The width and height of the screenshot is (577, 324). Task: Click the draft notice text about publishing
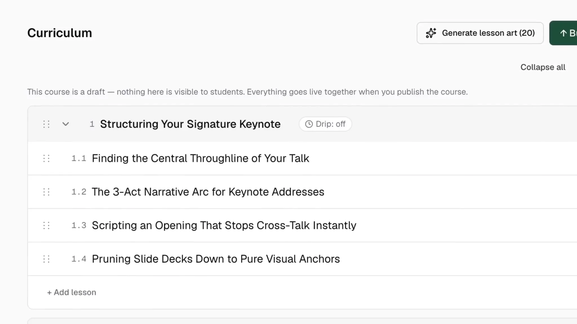click(247, 92)
